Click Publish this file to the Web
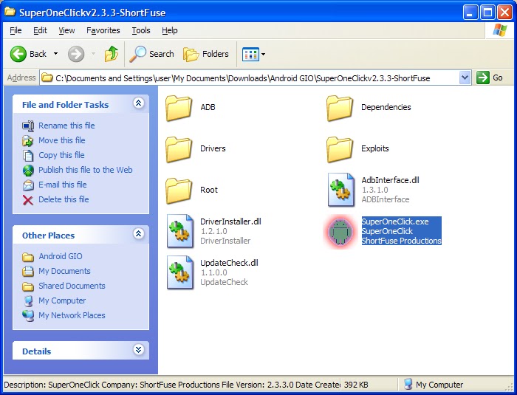Viewport: 517px width, 395px height. coord(86,170)
